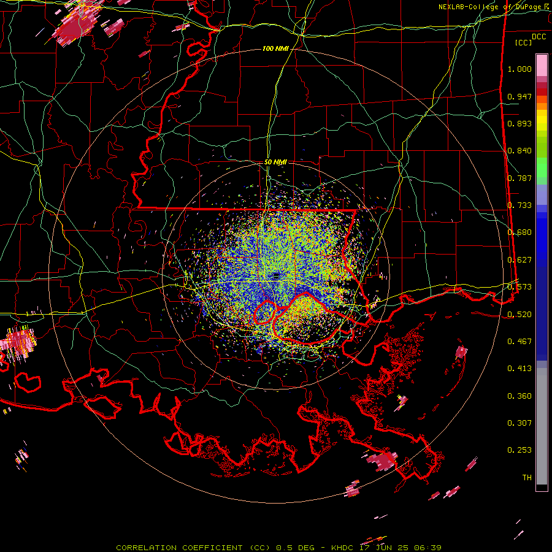Click the 0.573 scale value
The image size is (552, 552).
point(519,287)
